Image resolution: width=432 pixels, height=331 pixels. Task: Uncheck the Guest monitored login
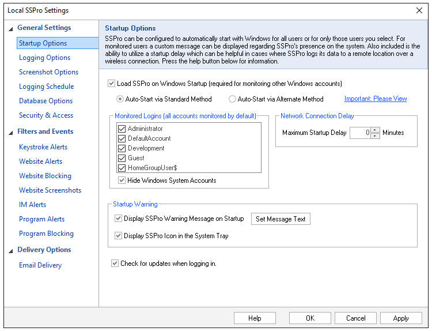122,158
